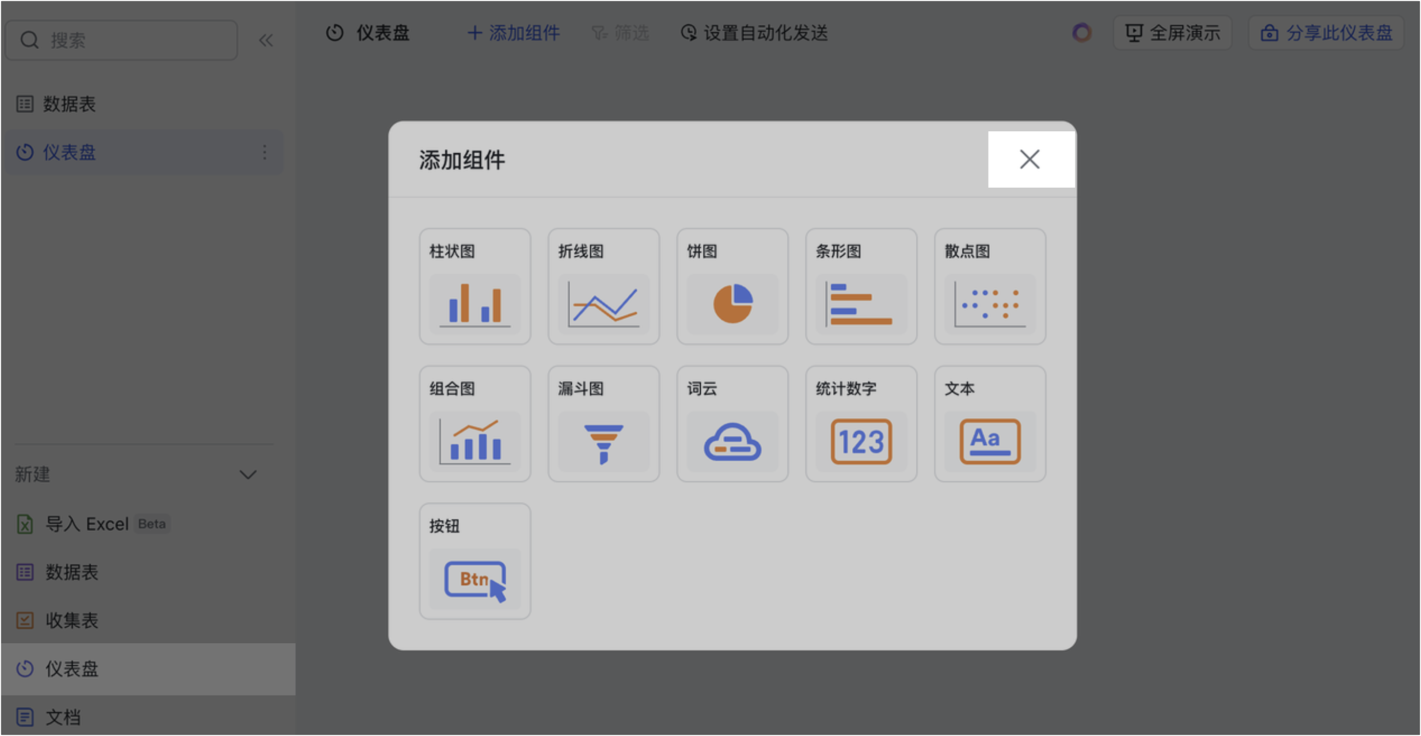Choose the 按钮 button component
The image size is (1421, 736).
coord(474,562)
